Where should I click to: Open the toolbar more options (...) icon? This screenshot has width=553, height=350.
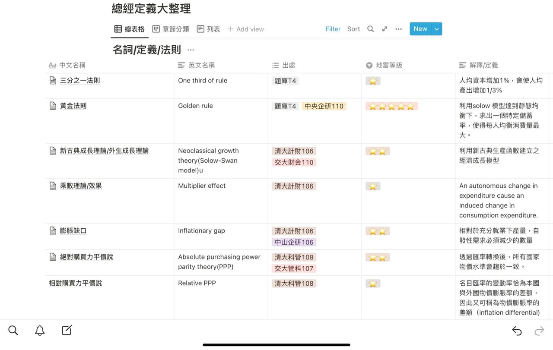(x=398, y=28)
